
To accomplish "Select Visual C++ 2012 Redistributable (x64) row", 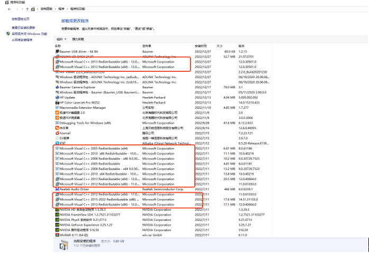I will tap(163, 194).
